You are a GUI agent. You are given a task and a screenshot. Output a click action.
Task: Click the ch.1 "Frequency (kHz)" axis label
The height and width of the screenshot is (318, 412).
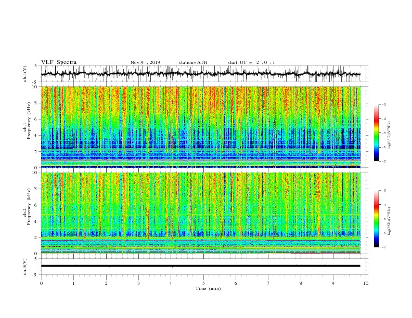pos(29,121)
